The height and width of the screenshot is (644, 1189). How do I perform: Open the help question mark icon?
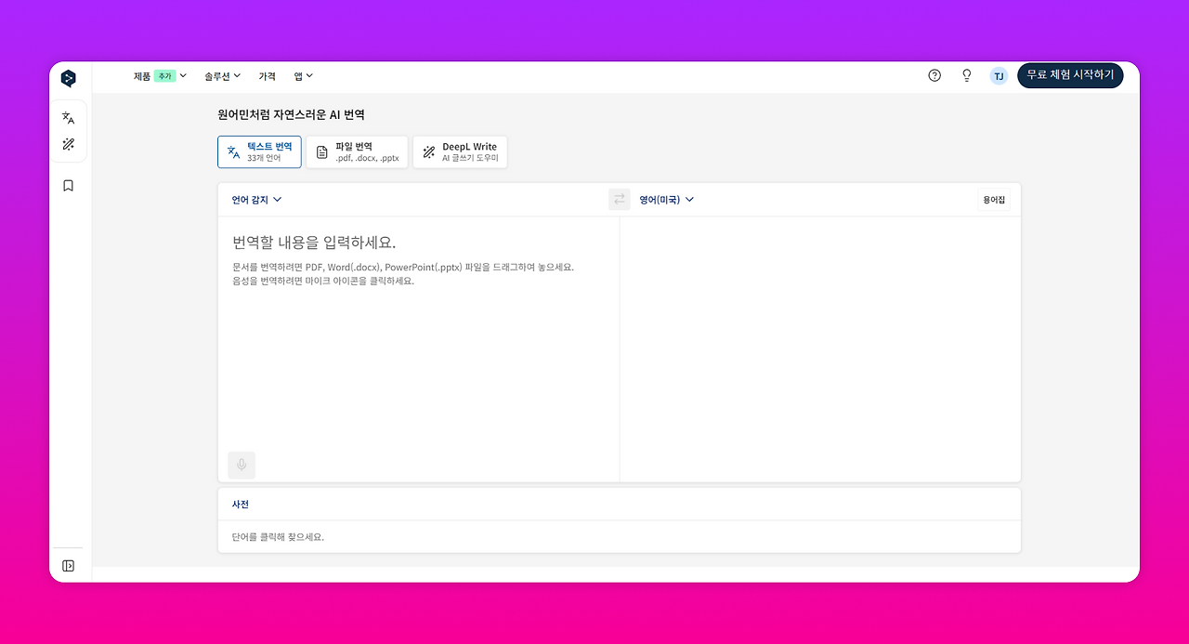934,76
